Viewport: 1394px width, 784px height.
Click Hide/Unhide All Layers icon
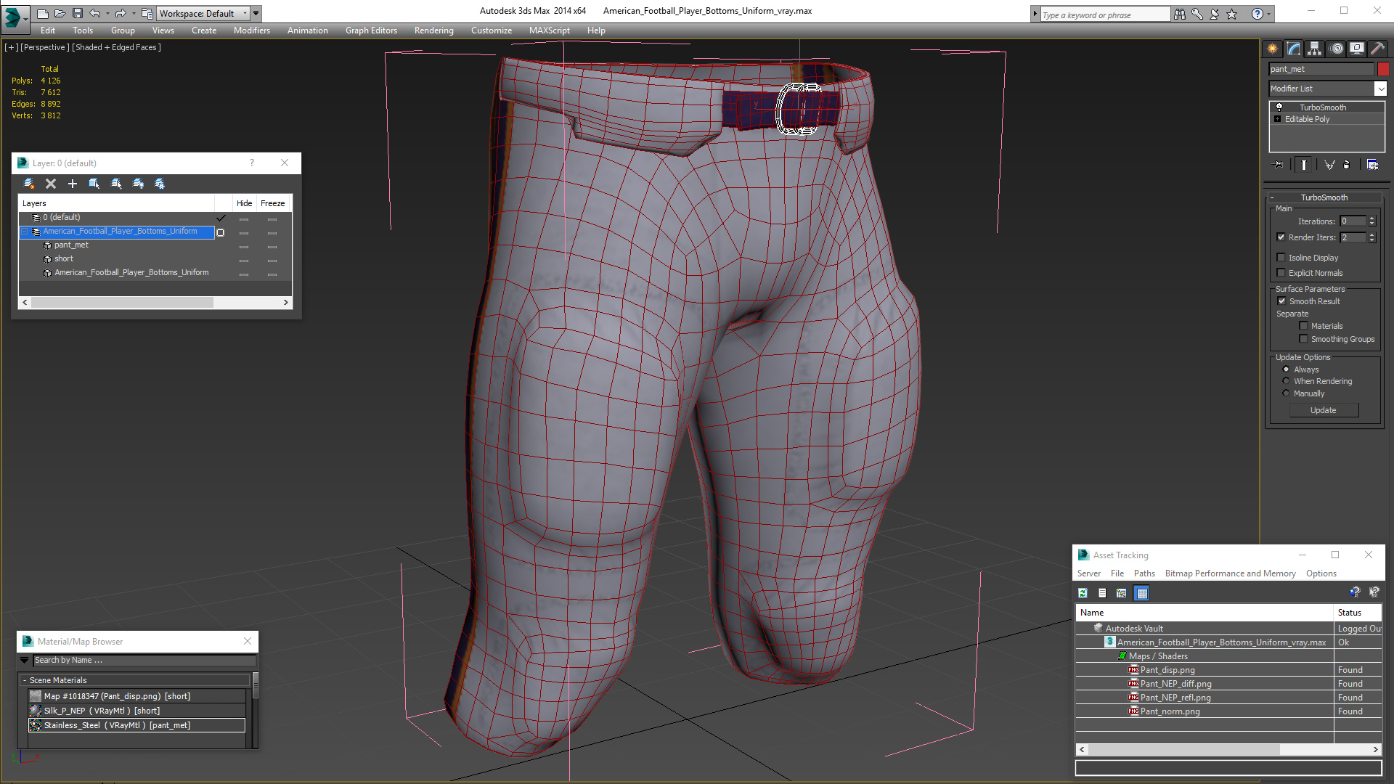click(x=138, y=184)
